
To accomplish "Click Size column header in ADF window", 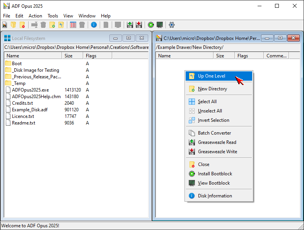I will (224, 56).
